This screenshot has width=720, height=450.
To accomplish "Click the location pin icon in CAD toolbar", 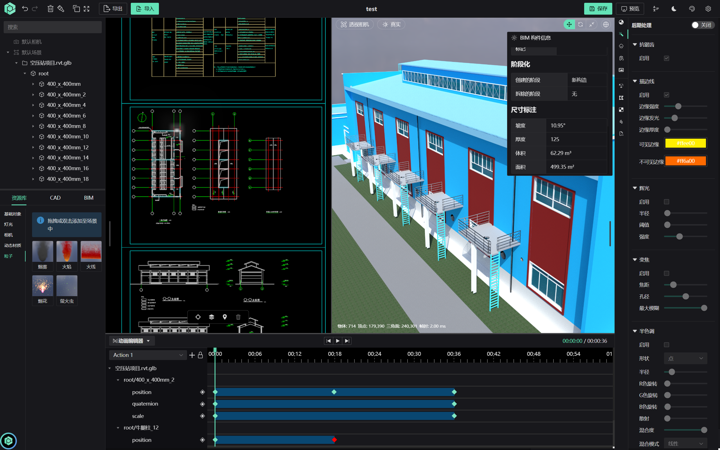I will tap(225, 317).
